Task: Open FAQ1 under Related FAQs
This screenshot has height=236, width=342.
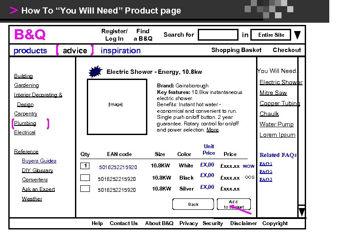Action: click(266, 164)
